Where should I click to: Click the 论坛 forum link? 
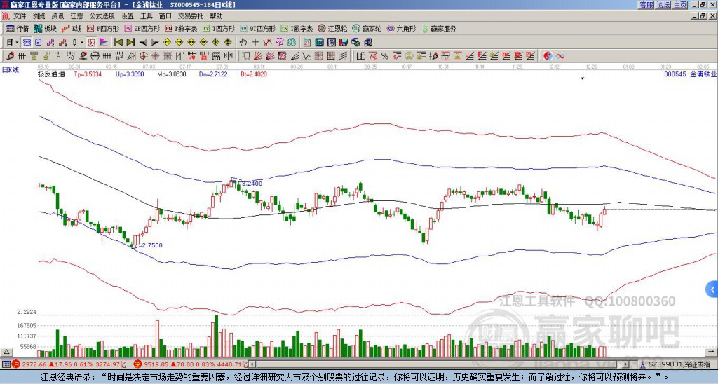(x=663, y=5)
